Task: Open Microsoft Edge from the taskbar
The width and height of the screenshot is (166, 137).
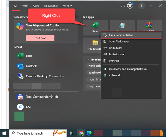Action: (89, 133)
